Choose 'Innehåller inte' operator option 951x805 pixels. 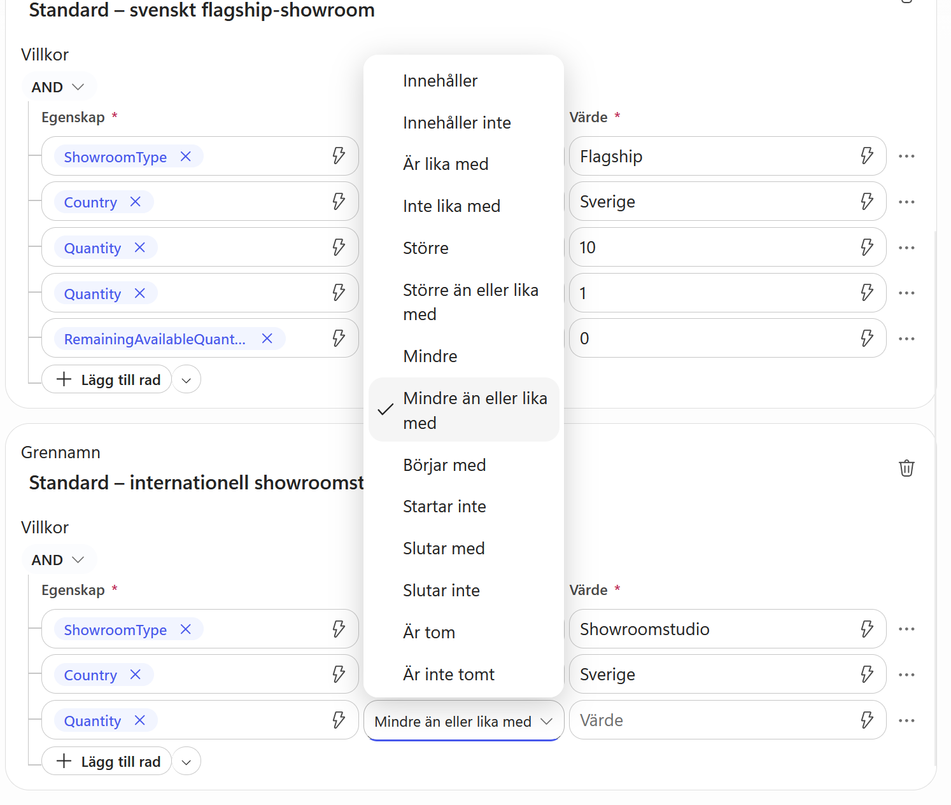tap(464, 123)
